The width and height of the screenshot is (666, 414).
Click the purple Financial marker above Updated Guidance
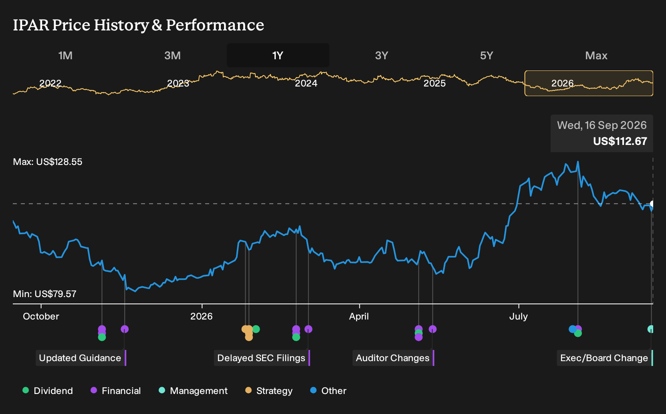[x=125, y=329]
